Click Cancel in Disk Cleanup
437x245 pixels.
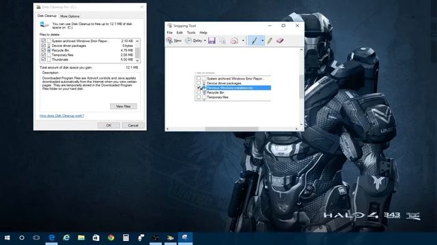[x=133, y=125]
